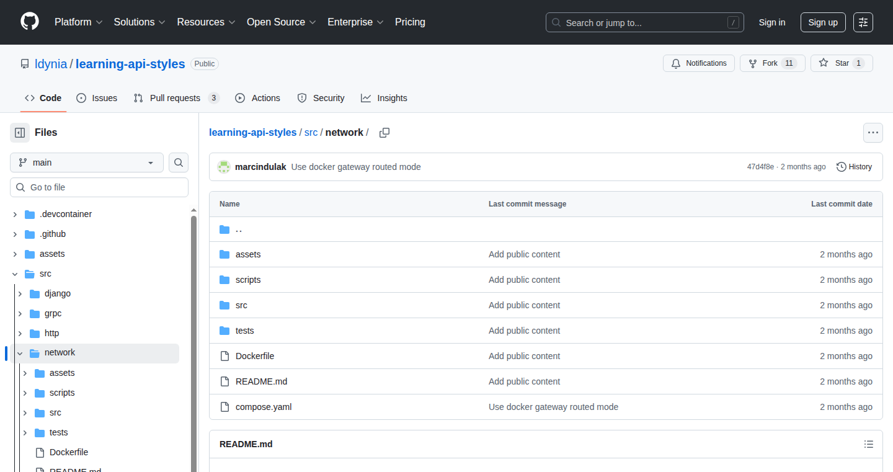Screen dimensions: 893x472
Task: Open the Security tab
Action: click(x=321, y=98)
